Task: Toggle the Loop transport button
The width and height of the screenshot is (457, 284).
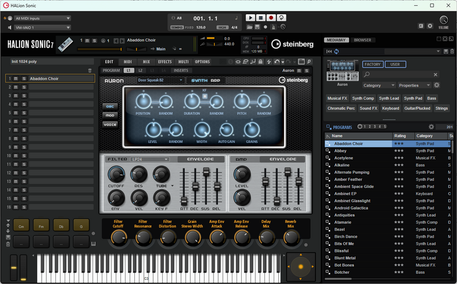Action: point(281,18)
